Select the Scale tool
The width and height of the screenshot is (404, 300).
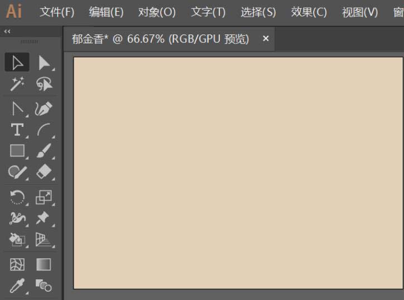click(44, 197)
